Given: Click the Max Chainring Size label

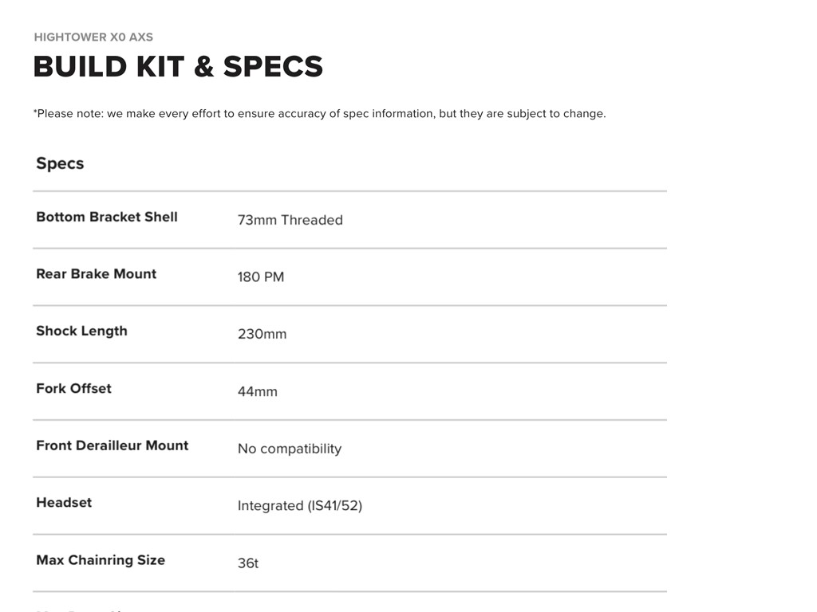Looking at the screenshot, I should [101, 560].
